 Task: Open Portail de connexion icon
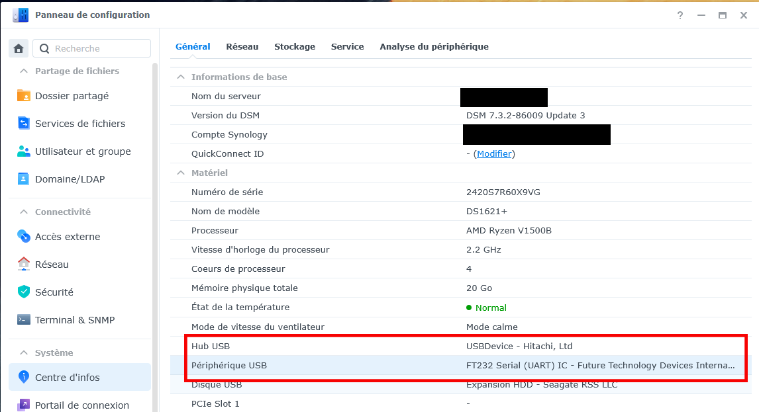(23, 405)
